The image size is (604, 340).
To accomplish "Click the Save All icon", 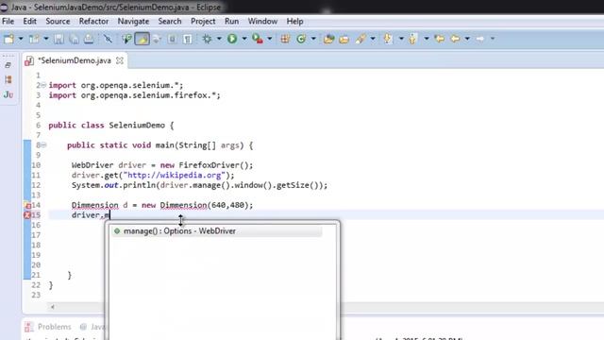I will pyautogui.click(x=74, y=39).
